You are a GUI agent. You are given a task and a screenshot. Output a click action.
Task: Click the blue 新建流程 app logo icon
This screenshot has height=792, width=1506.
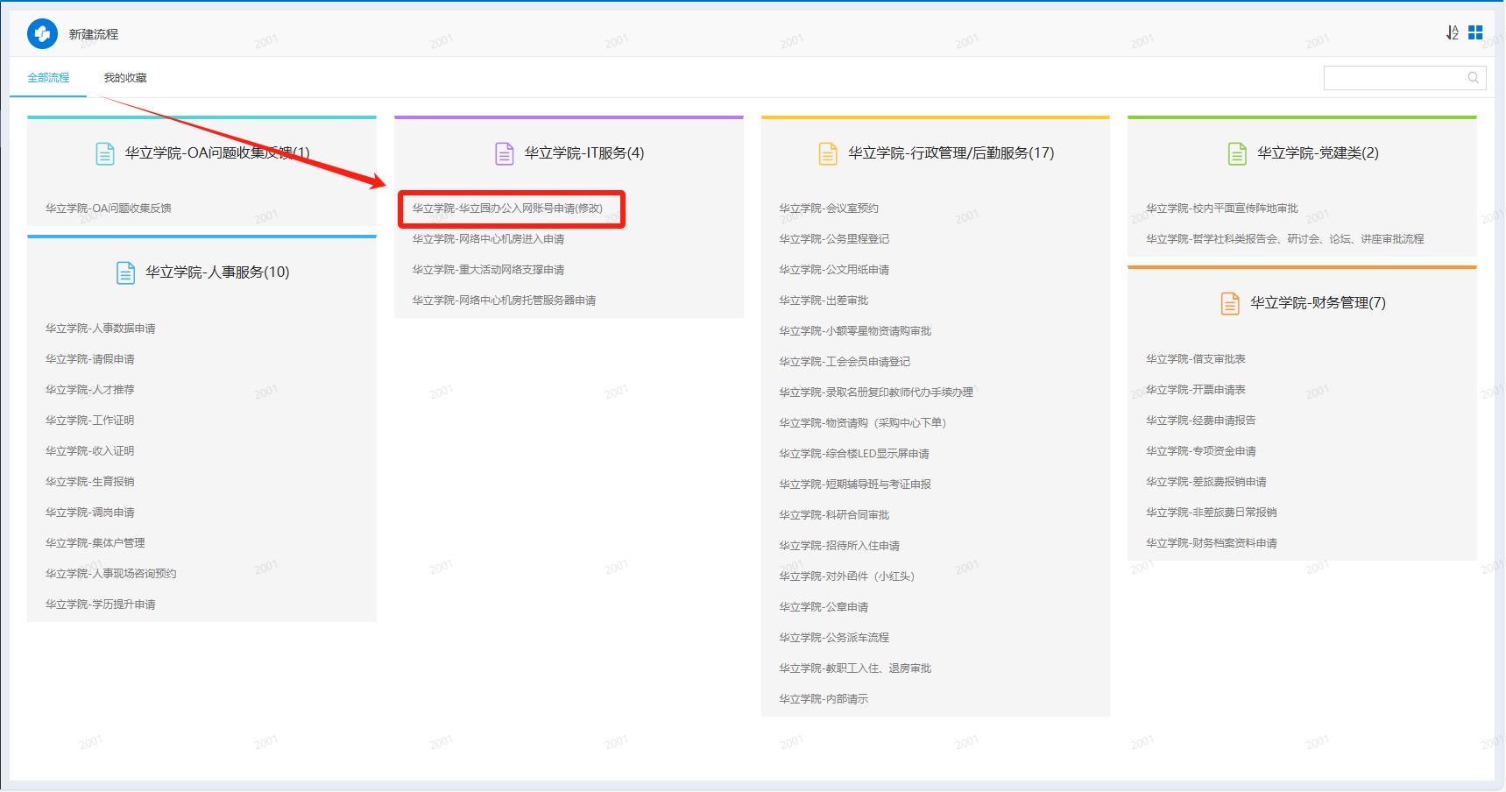click(x=42, y=34)
